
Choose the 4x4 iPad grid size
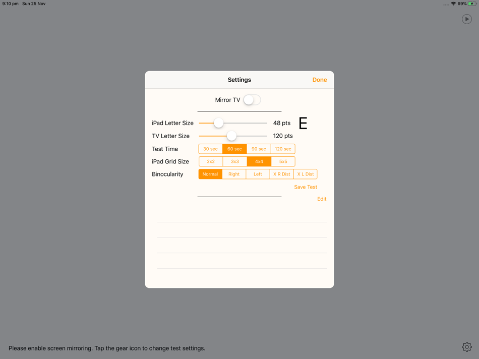pyautogui.click(x=259, y=161)
